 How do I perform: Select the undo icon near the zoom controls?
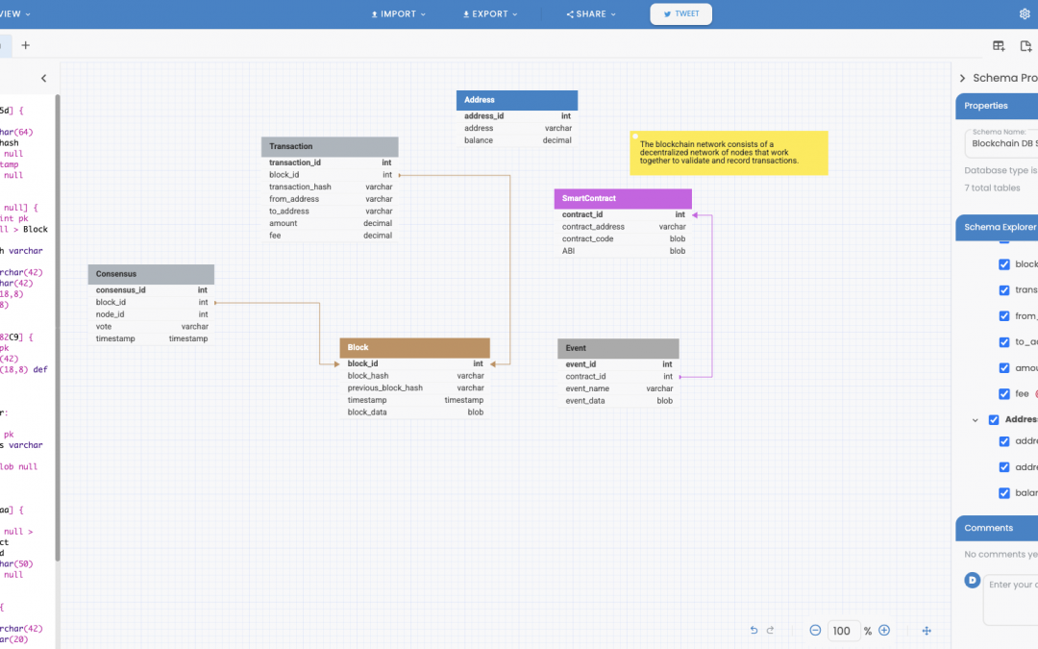[x=754, y=631]
